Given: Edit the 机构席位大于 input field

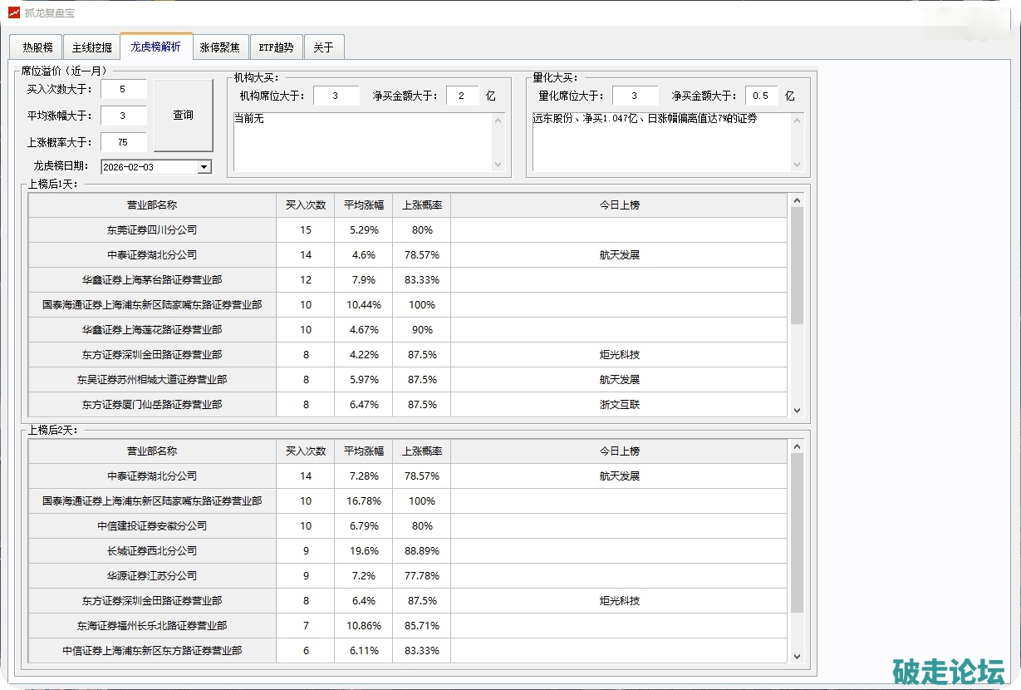Looking at the screenshot, I should tap(336, 96).
